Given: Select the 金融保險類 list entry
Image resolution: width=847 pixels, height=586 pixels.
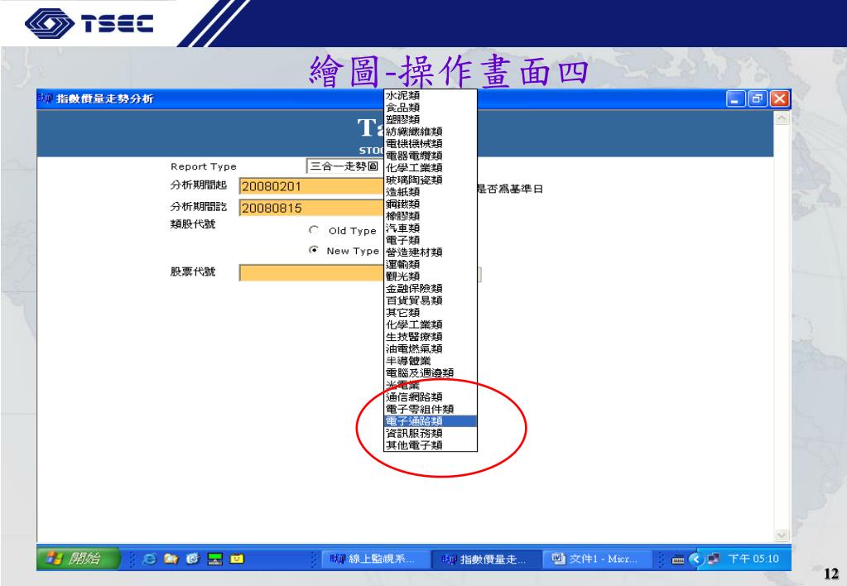Looking at the screenshot, I should click(430, 288).
